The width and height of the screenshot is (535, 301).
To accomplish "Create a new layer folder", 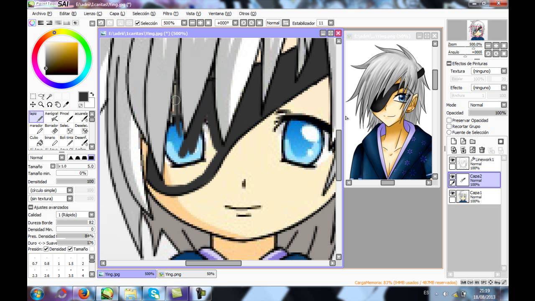I will pyautogui.click(x=472, y=141).
